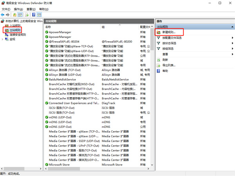Open the 查看 submenu arrow in the actions pane
235x176 pixels.
coord(232,54)
